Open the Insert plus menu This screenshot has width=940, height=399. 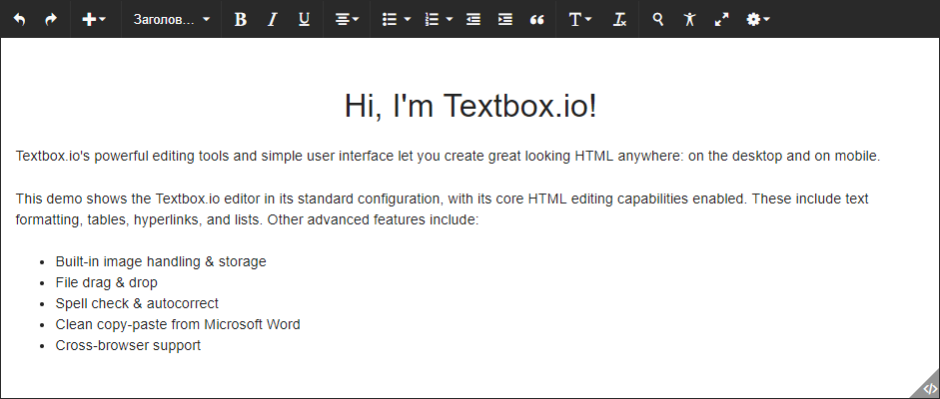95,19
